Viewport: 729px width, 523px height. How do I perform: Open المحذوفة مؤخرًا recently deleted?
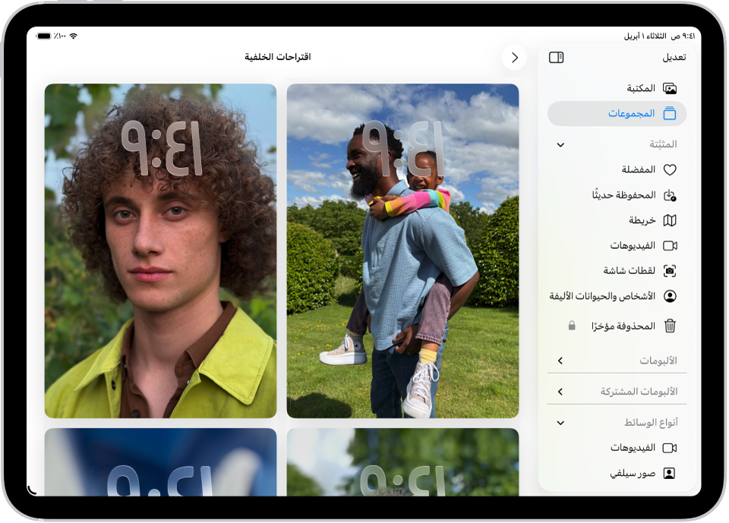click(617, 326)
